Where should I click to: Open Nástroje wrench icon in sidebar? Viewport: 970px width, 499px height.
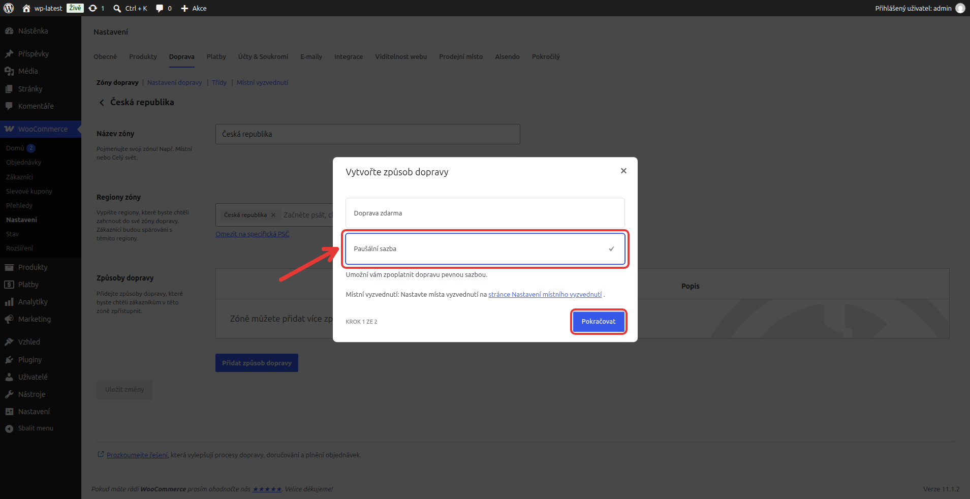(9, 394)
